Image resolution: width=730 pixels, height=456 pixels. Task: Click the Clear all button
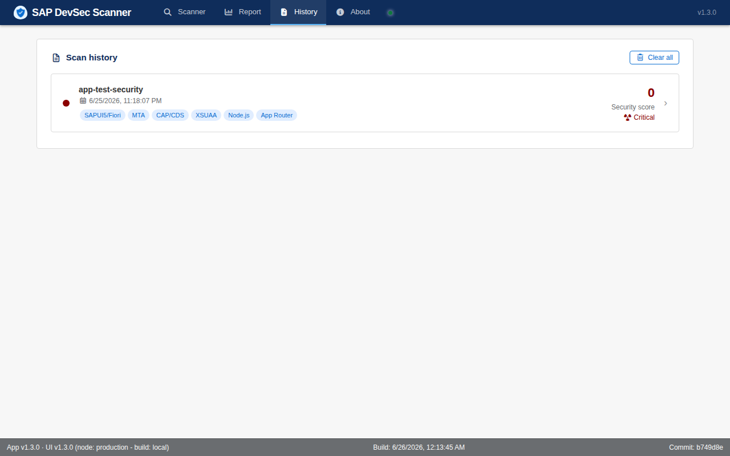point(654,58)
